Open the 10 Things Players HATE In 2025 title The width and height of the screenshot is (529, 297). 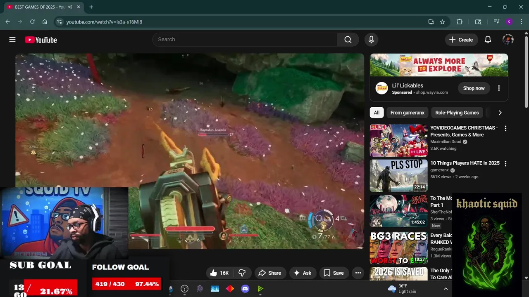465,163
